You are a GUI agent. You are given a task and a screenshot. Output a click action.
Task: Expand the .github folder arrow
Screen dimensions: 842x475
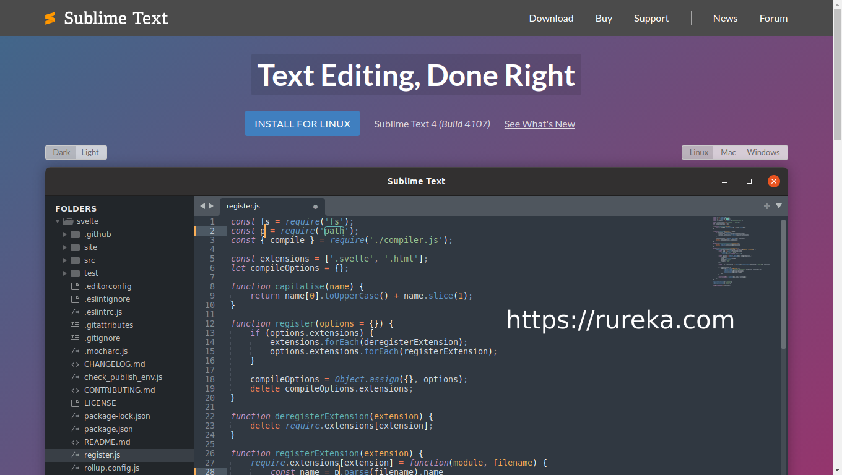click(65, 234)
